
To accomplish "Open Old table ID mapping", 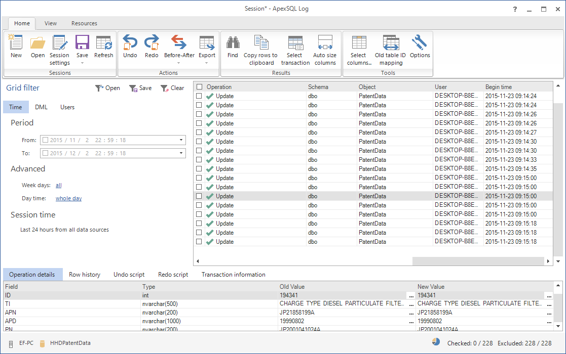I will [391, 50].
